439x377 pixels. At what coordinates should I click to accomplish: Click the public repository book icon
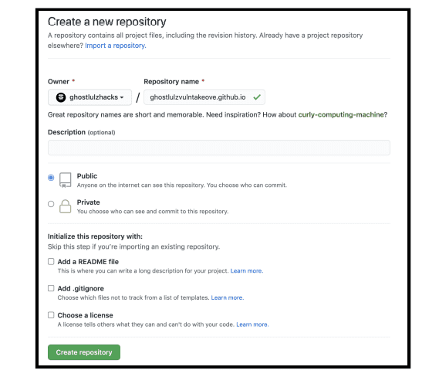point(66,180)
